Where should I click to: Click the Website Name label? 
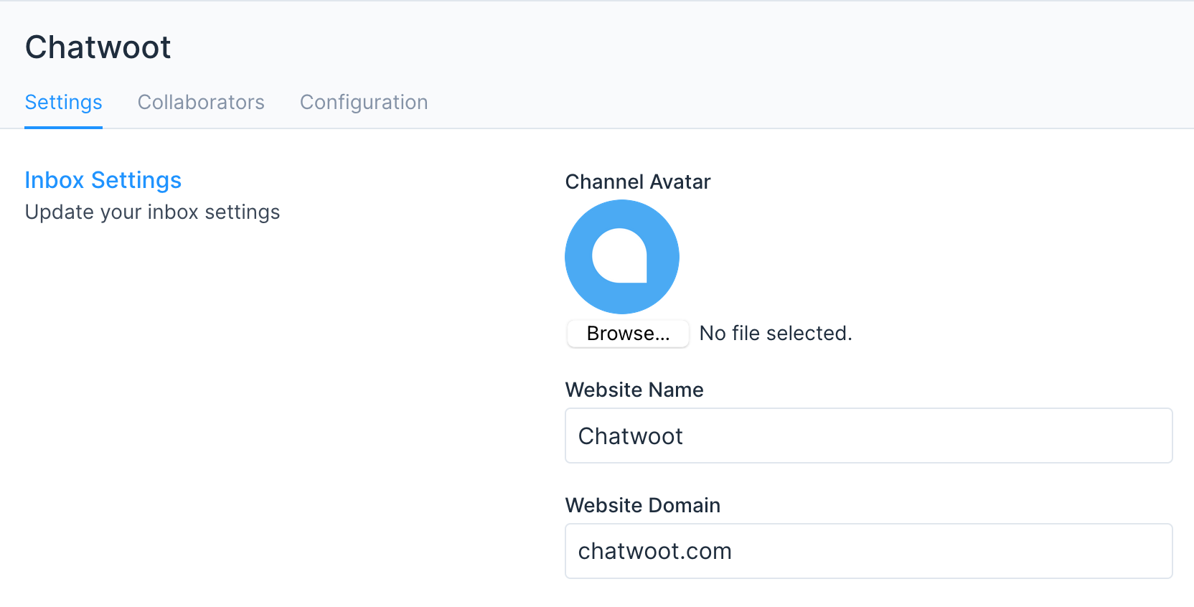click(x=634, y=390)
